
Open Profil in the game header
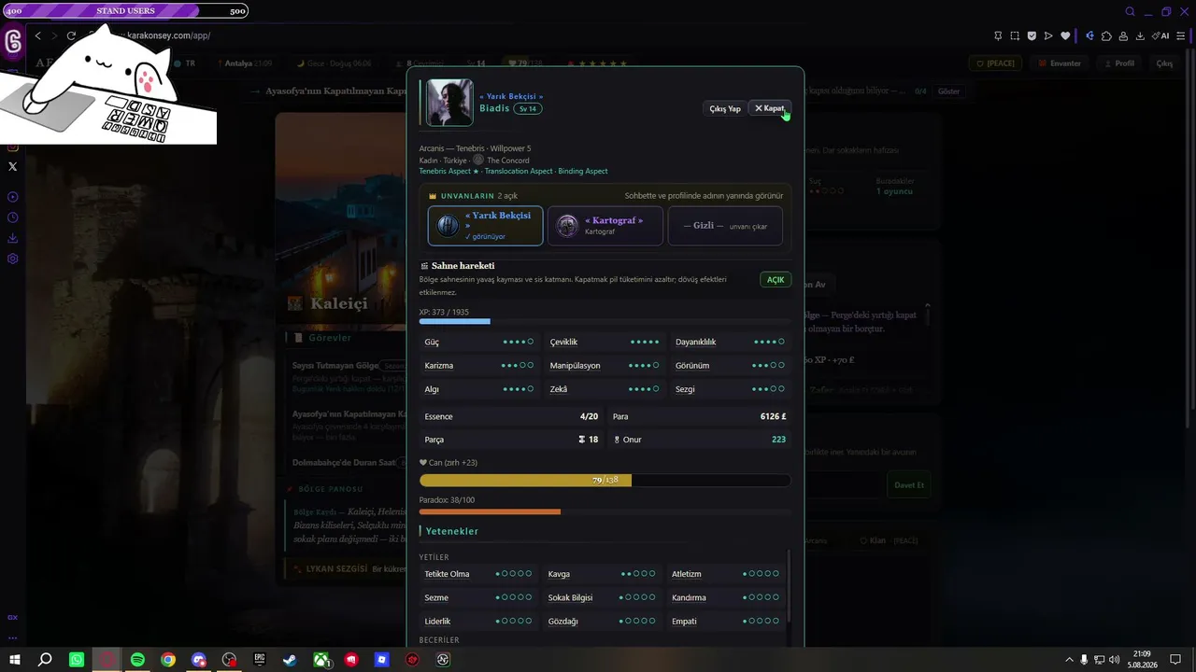click(1119, 63)
